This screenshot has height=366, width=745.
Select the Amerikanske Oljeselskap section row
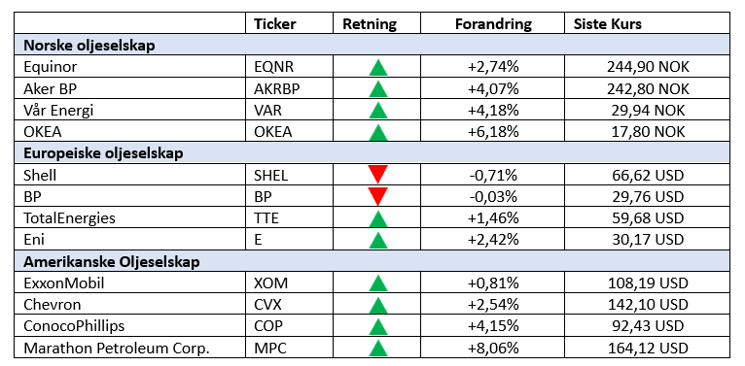coord(372,261)
